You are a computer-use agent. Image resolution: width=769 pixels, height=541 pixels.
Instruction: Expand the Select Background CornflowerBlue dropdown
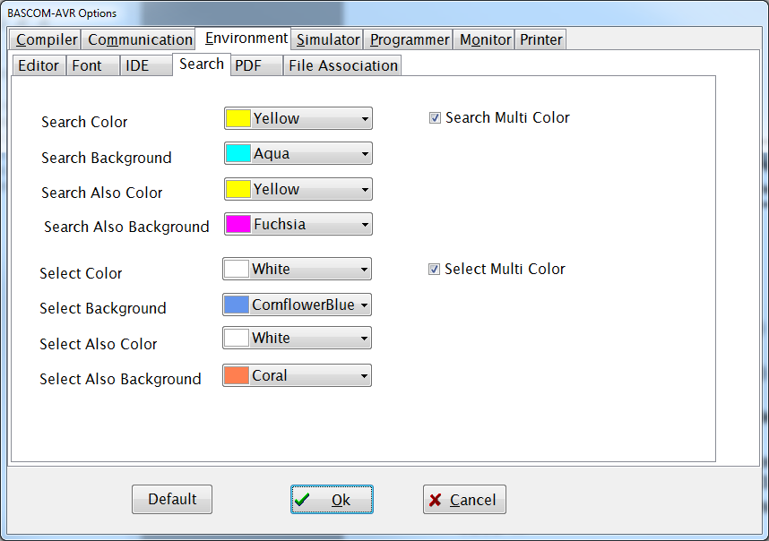click(x=364, y=305)
